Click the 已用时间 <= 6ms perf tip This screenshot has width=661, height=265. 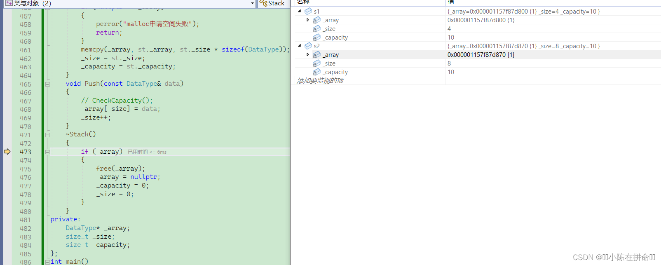click(147, 152)
